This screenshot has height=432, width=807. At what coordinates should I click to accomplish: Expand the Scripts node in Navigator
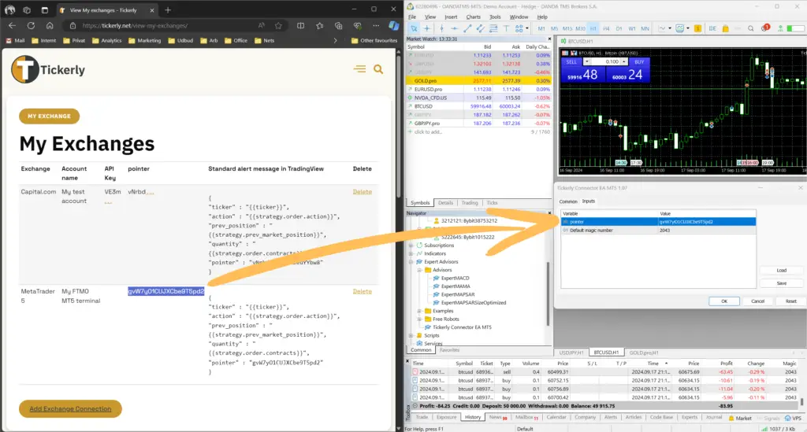click(411, 335)
